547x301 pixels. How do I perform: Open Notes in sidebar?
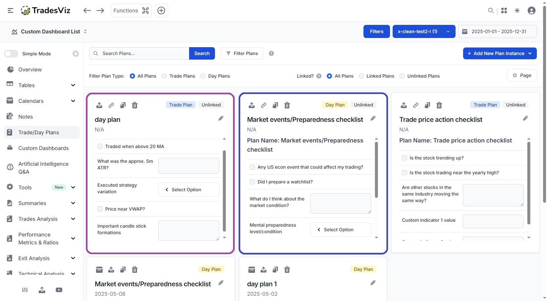pos(42,117)
